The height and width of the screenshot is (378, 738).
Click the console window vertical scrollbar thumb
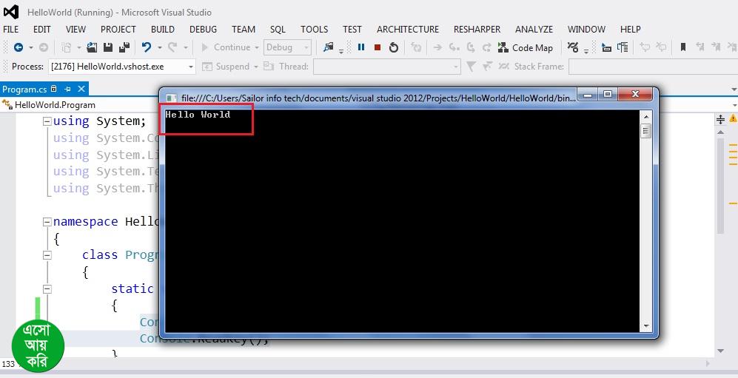tap(645, 132)
